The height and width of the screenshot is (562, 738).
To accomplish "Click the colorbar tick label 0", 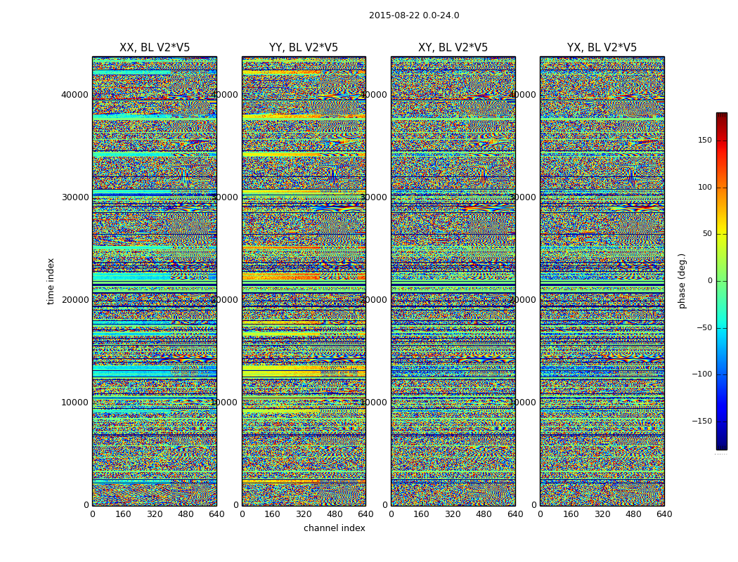I will (709, 281).
